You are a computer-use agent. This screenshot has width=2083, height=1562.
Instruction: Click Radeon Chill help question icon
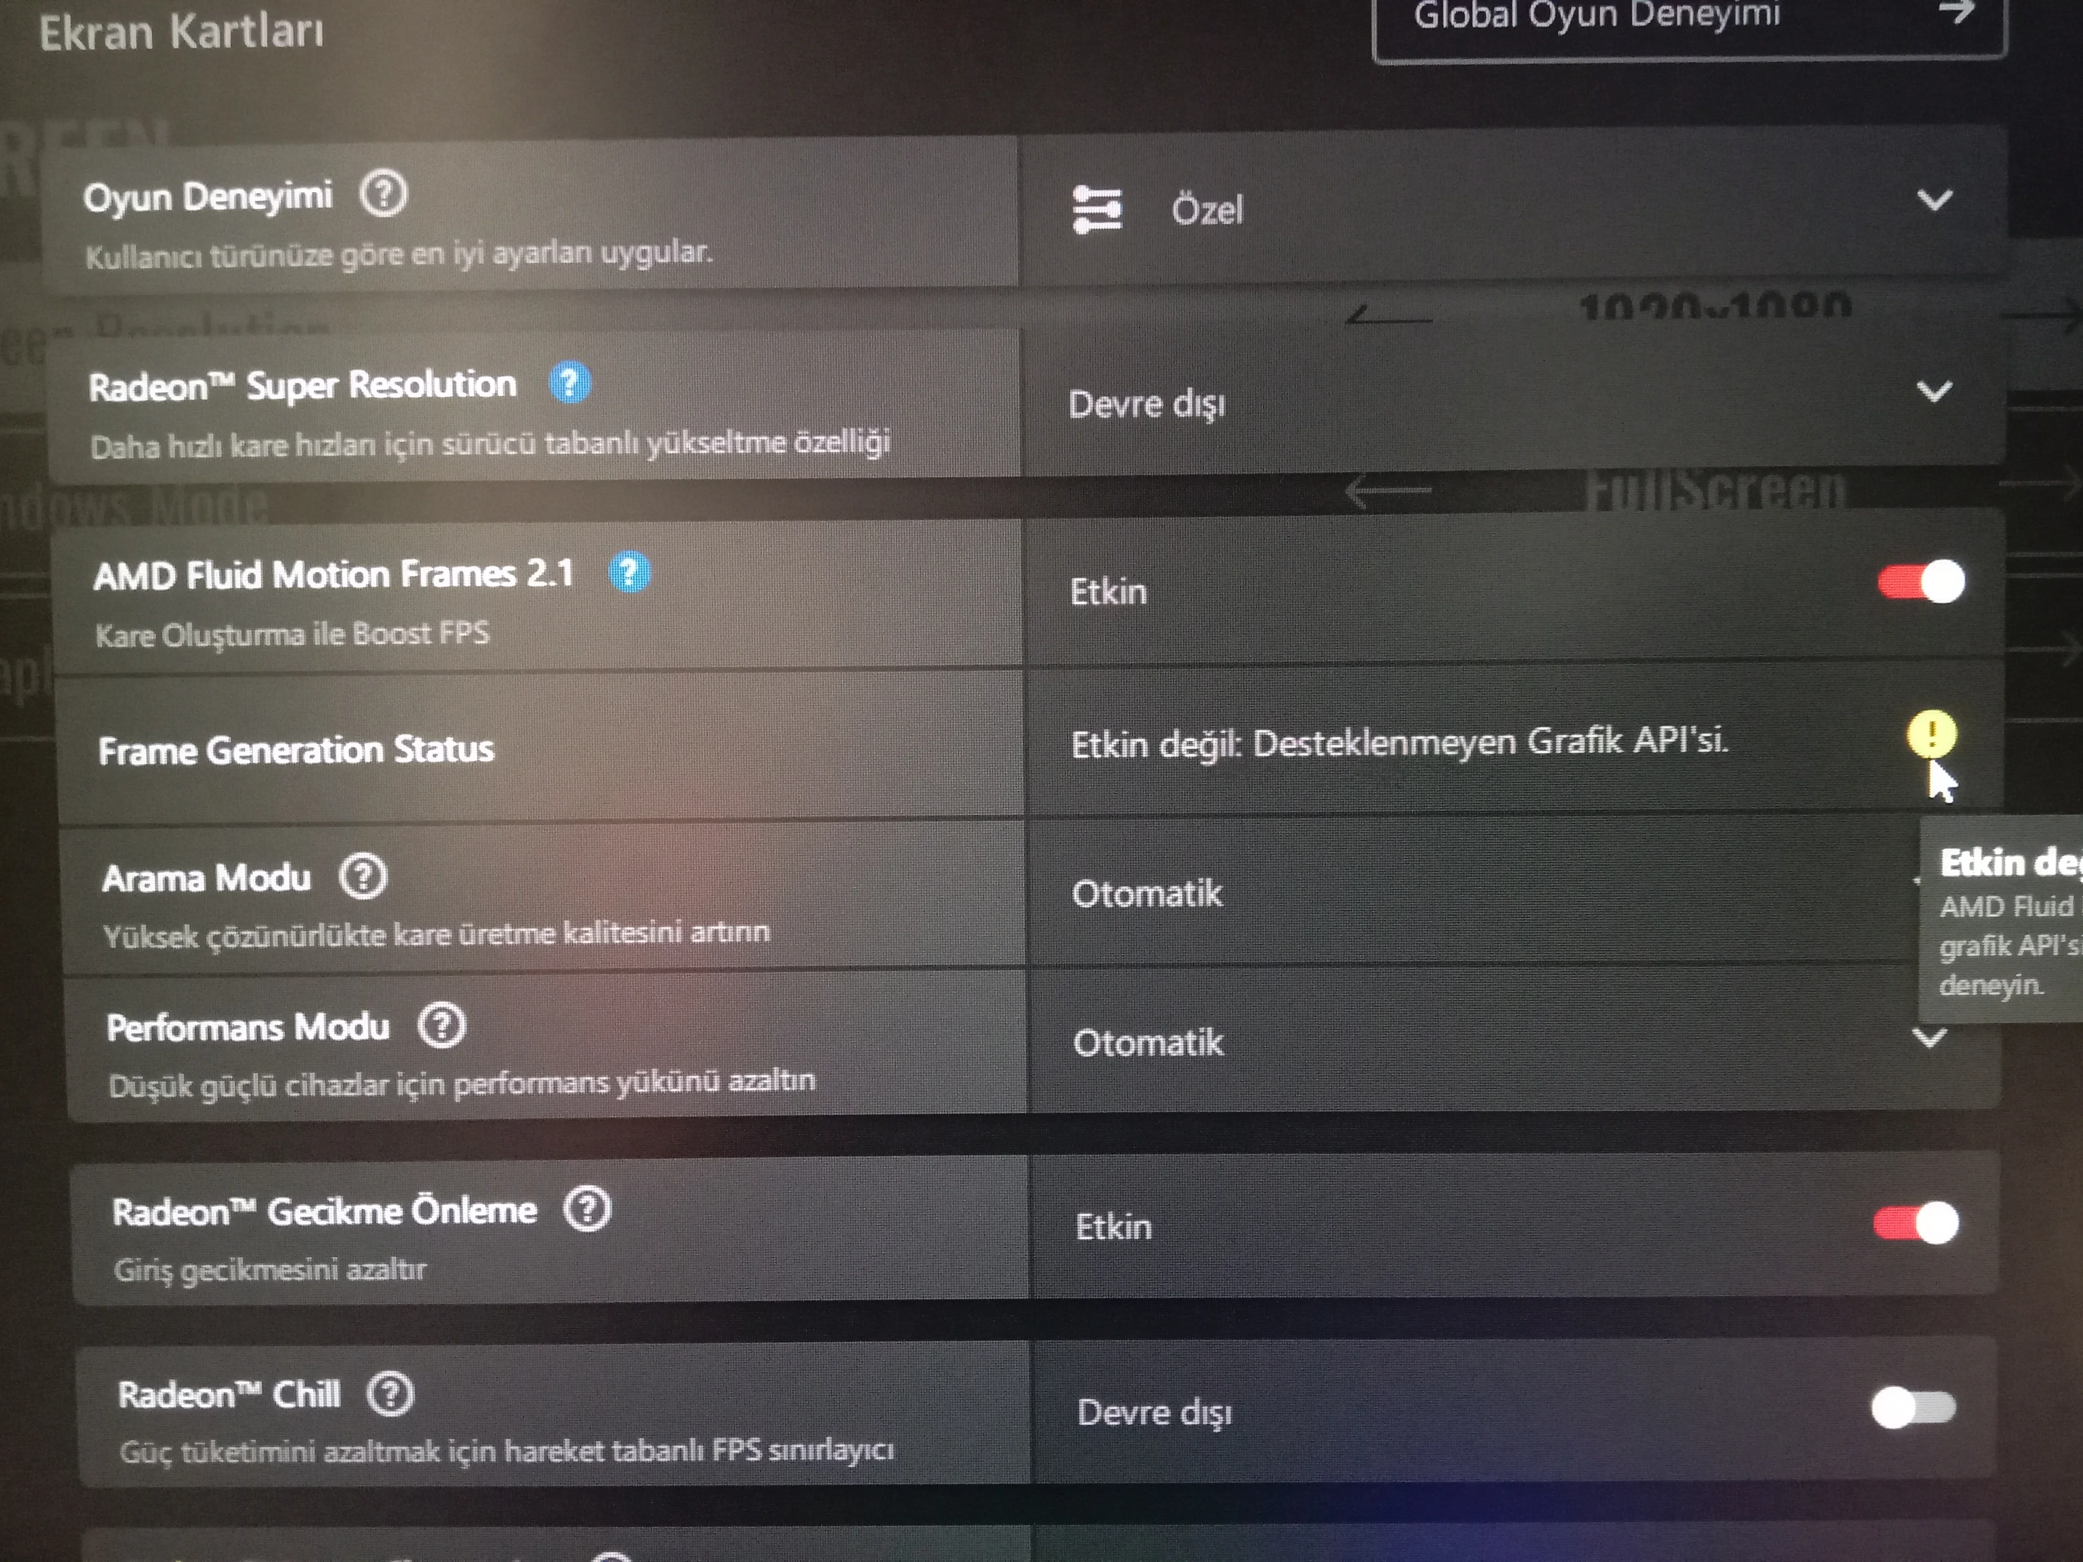click(x=390, y=1393)
